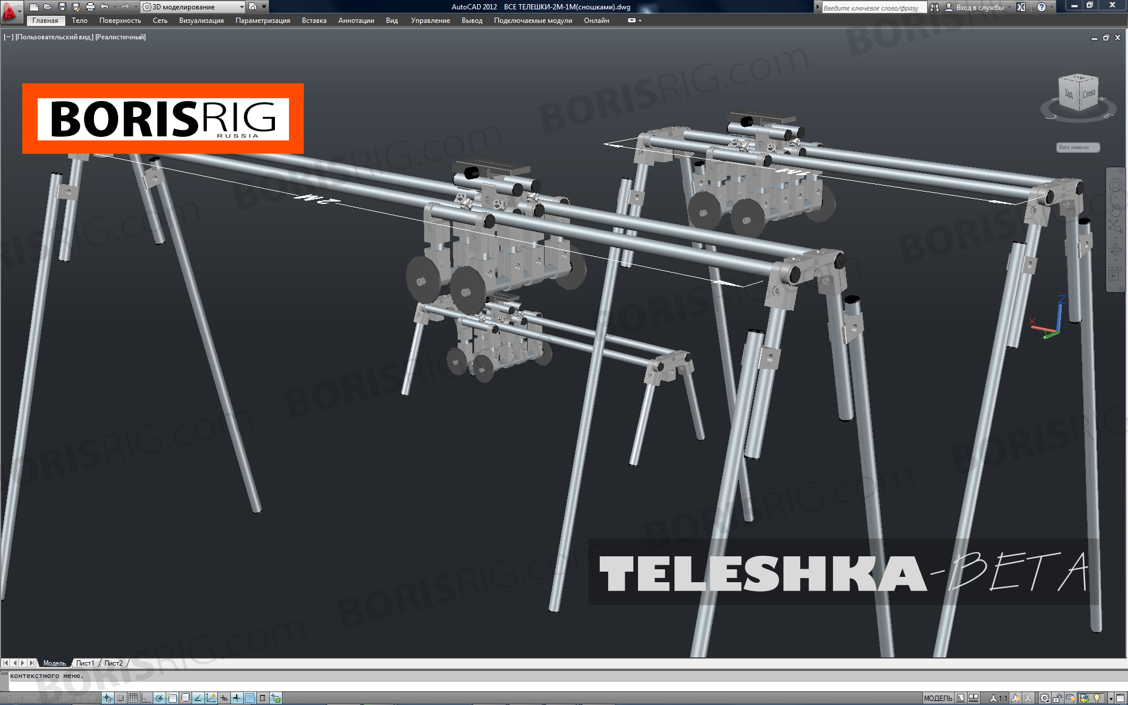Switch to the 'Аннотации' ribbon tab
The width and height of the screenshot is (1128, 705).
356,21
